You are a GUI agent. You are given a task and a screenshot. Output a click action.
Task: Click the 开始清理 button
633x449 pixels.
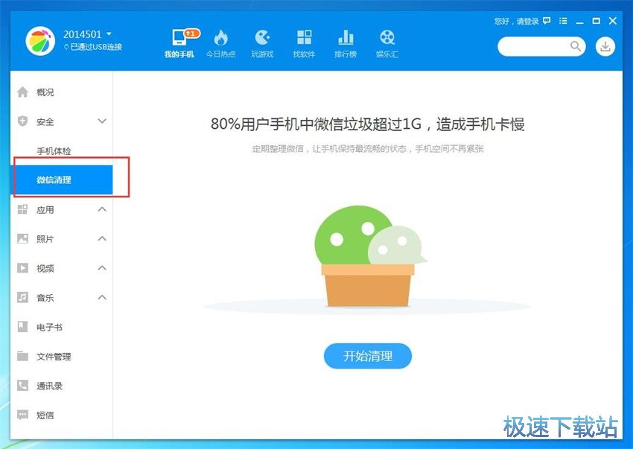(x=368, y=356)
